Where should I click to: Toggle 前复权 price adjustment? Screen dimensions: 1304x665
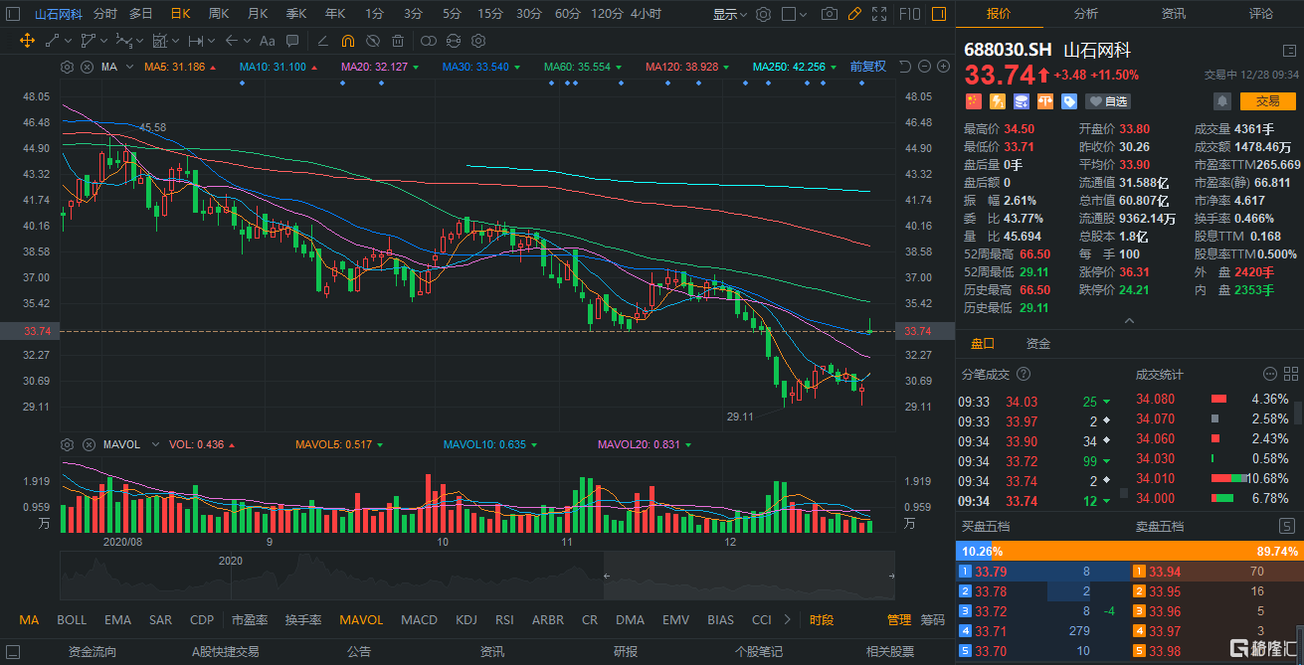pos(868,67)
